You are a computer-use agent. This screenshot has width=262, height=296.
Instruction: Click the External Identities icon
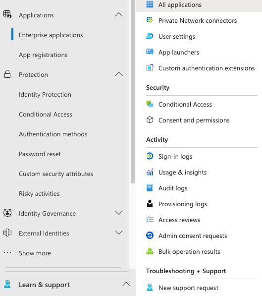click(7, 233)
